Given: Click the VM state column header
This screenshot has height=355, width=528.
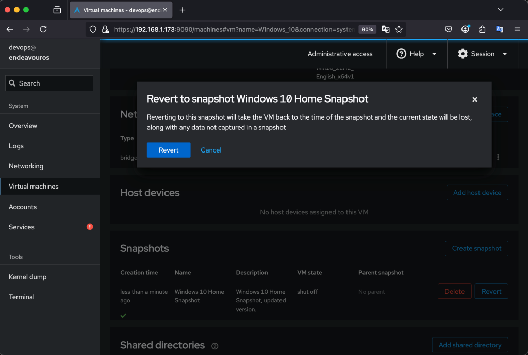Looking at the screenshot, I should [x=309, y=273].
